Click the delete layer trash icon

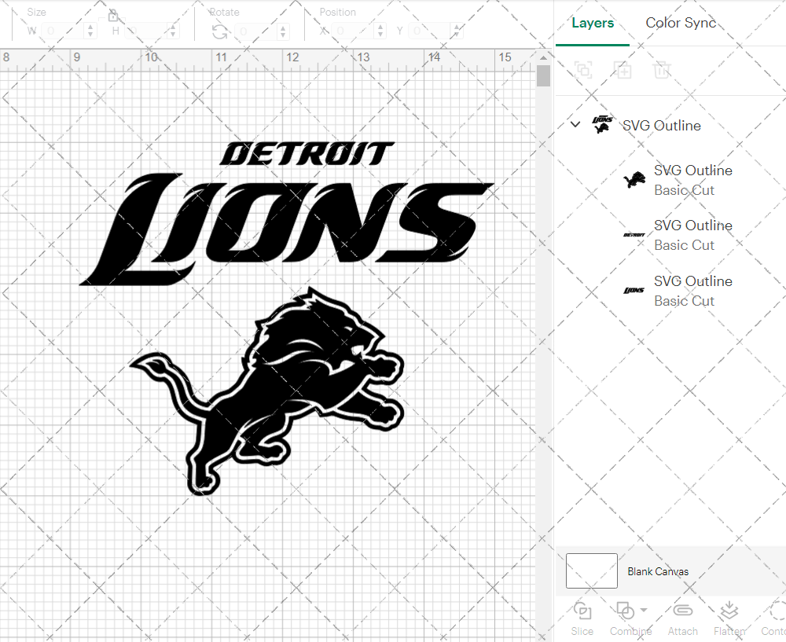coord(662,70)
